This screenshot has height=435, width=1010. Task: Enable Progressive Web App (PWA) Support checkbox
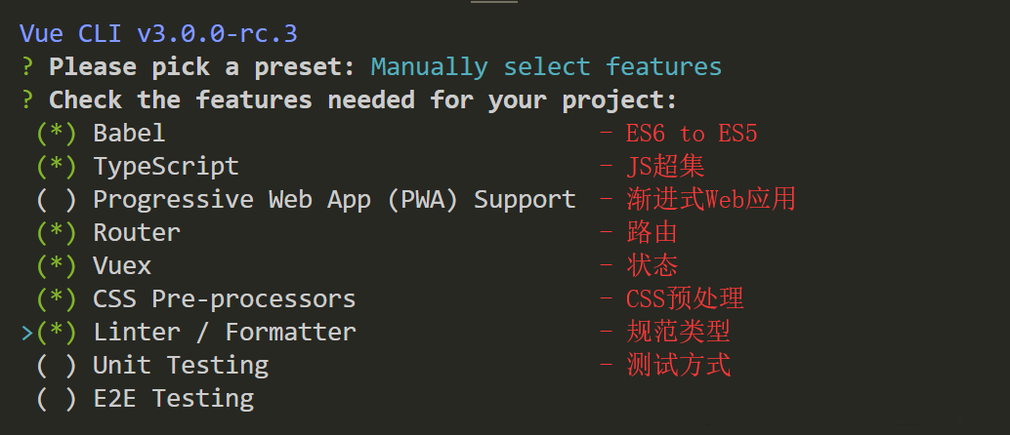[x=57, y=200]
